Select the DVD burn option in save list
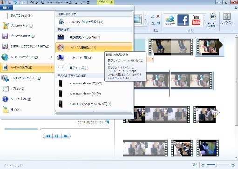 pos(94,47)
